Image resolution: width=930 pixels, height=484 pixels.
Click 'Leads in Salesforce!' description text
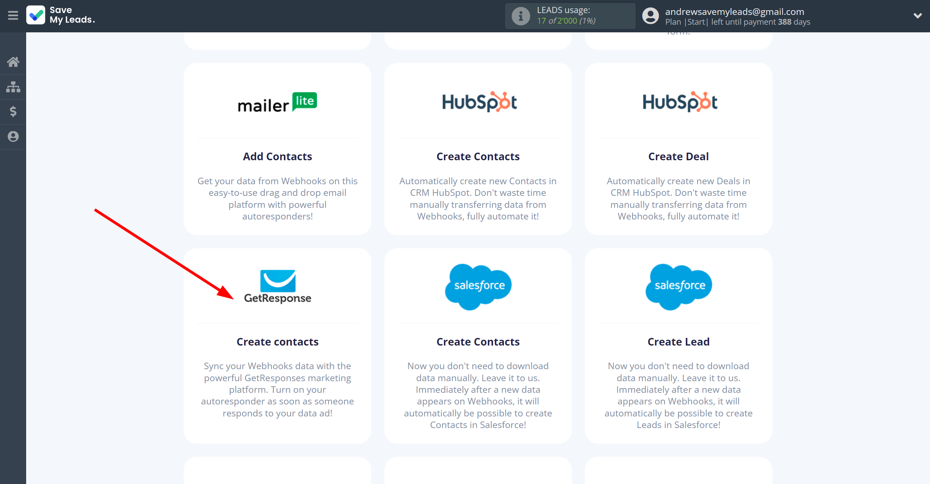[679, 425]
